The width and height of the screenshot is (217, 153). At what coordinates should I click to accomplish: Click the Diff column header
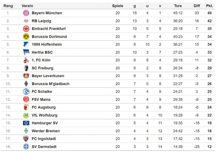(197, 6)
